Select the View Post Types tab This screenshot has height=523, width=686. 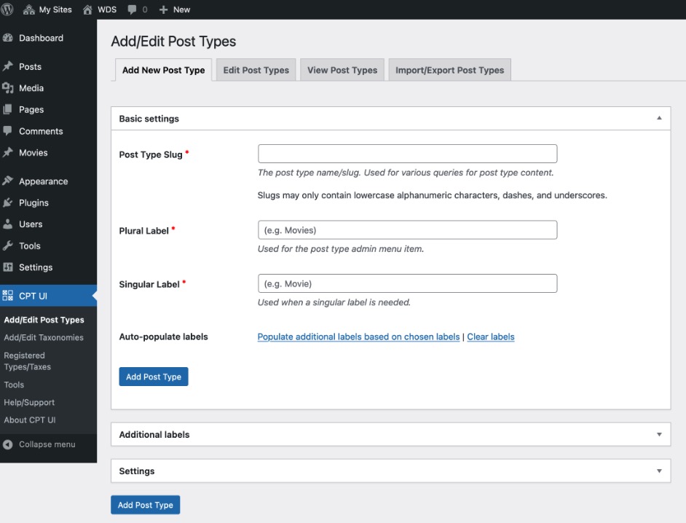click(342, 70)
